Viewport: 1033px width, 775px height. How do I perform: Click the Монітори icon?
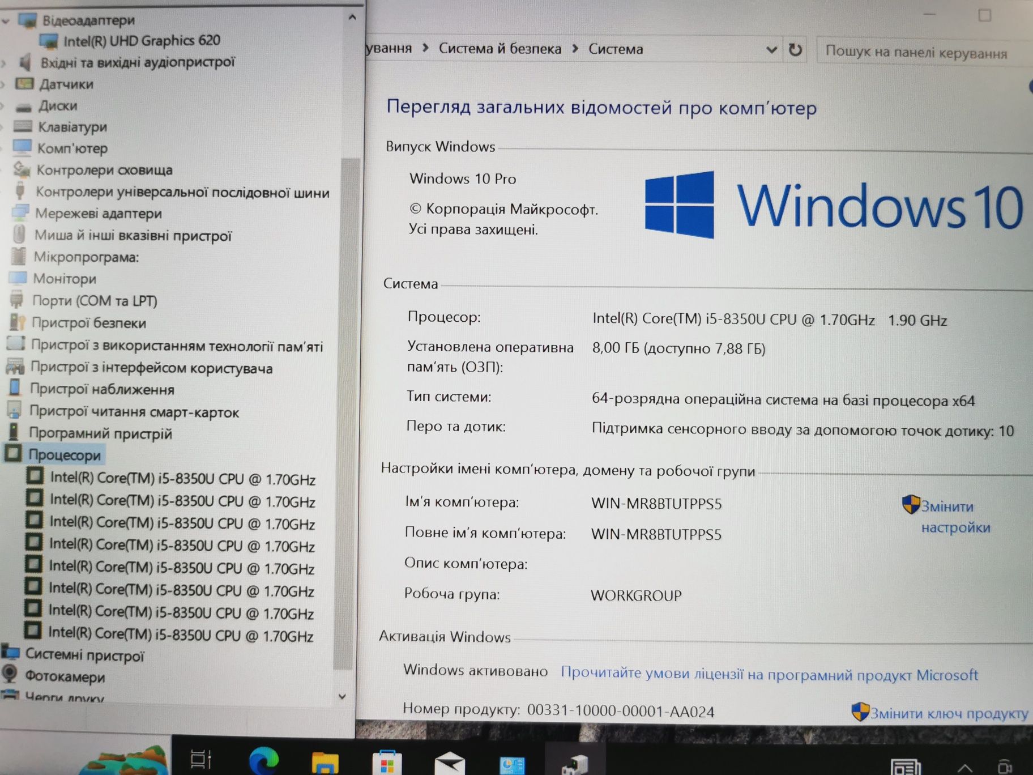pyautogui.click(x=18, y=278)
